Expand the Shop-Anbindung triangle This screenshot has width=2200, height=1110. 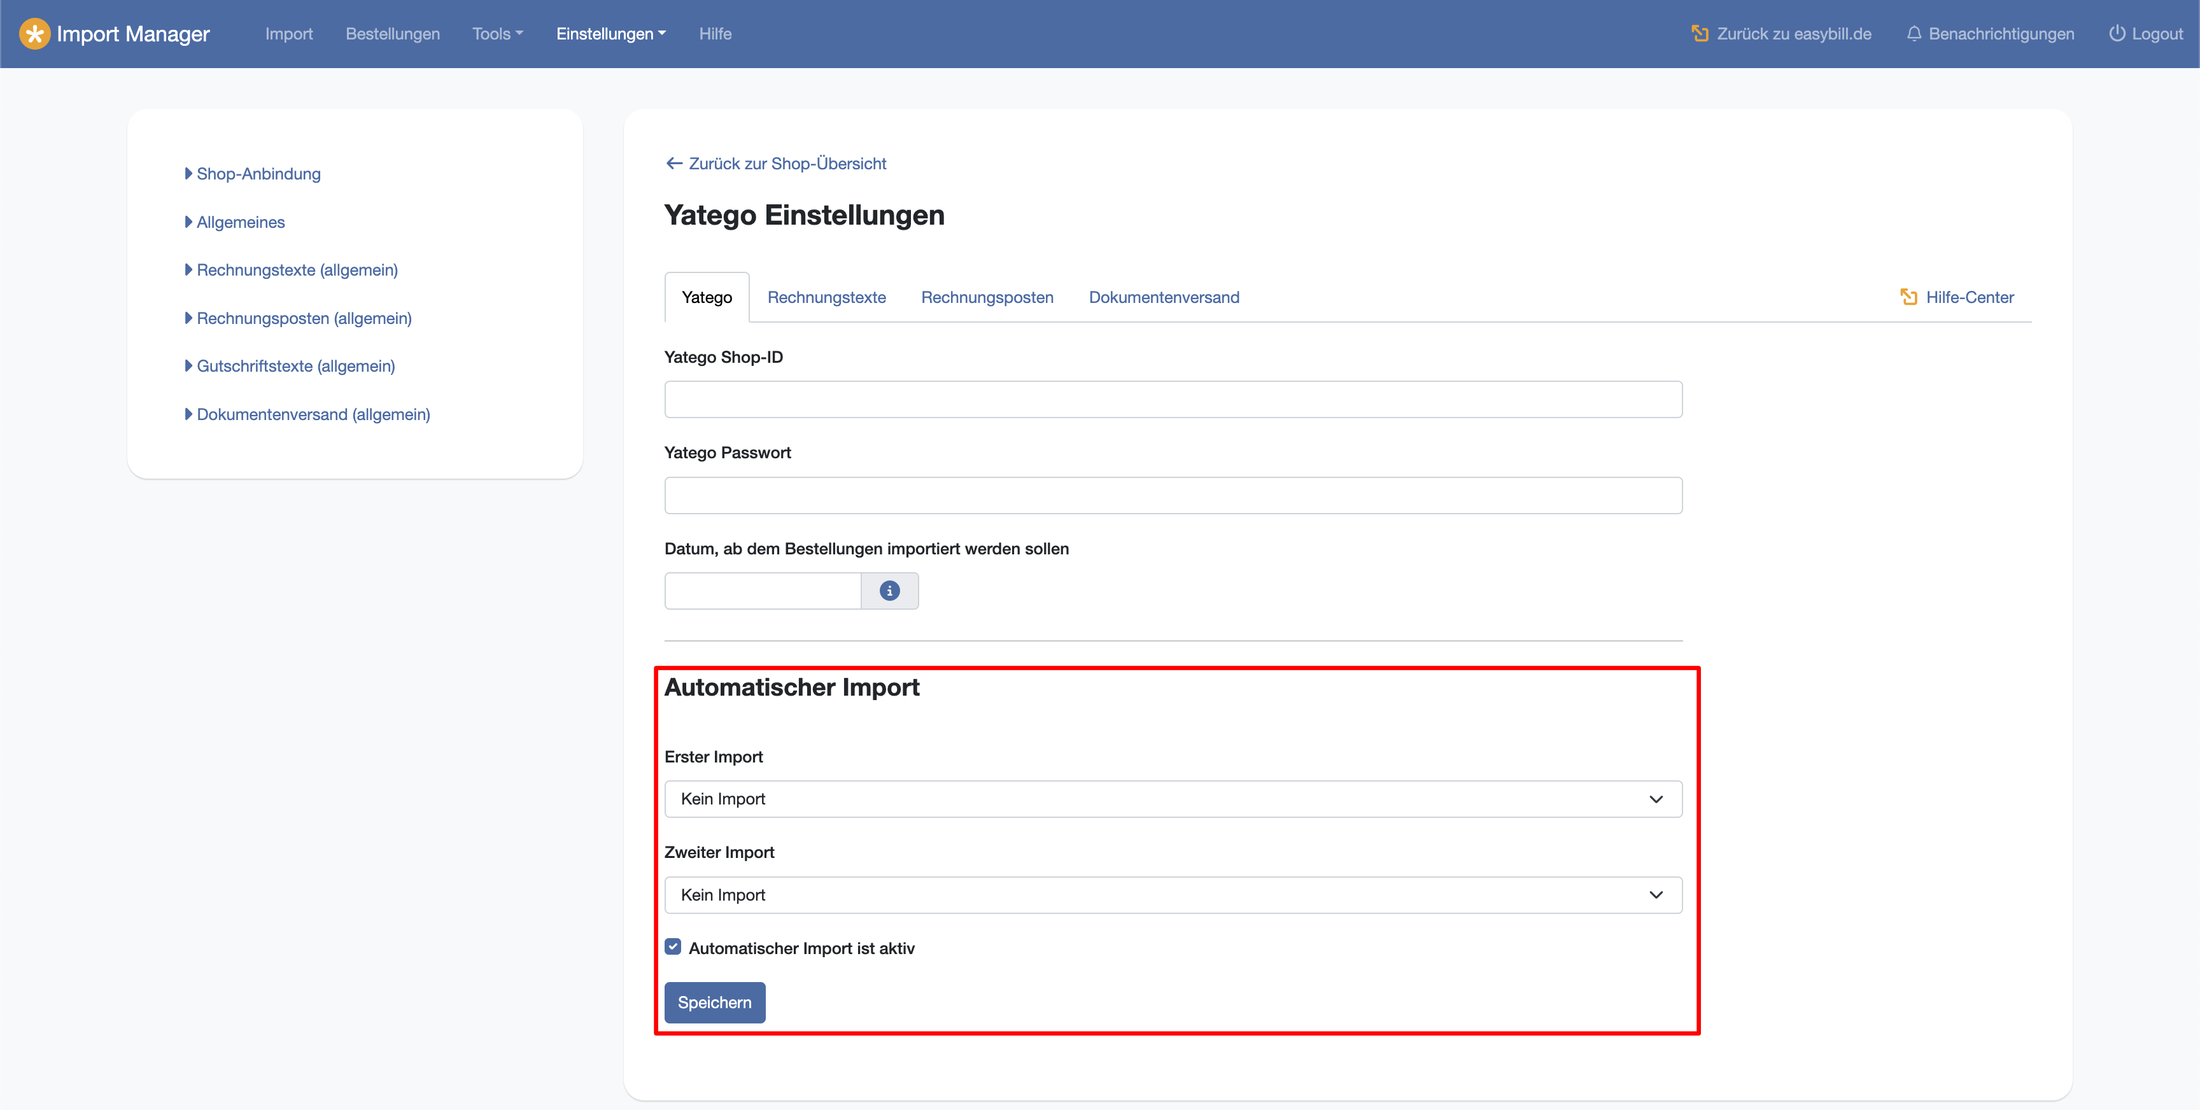point(188,173)
